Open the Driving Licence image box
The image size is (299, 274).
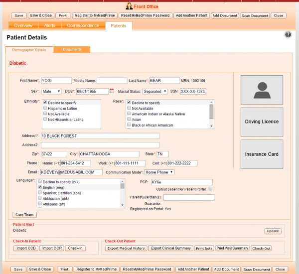tap(262, 122)
